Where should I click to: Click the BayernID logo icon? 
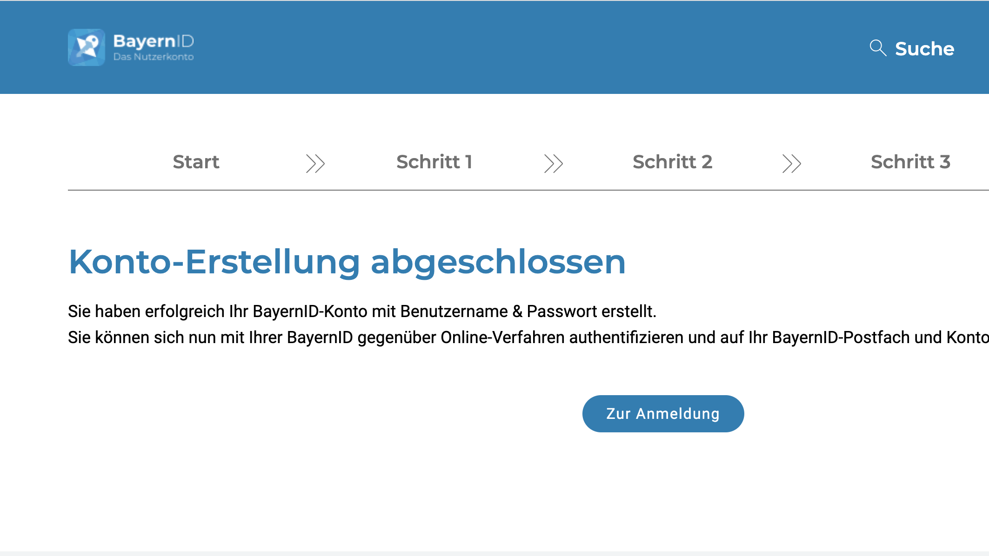pos(87,47)
